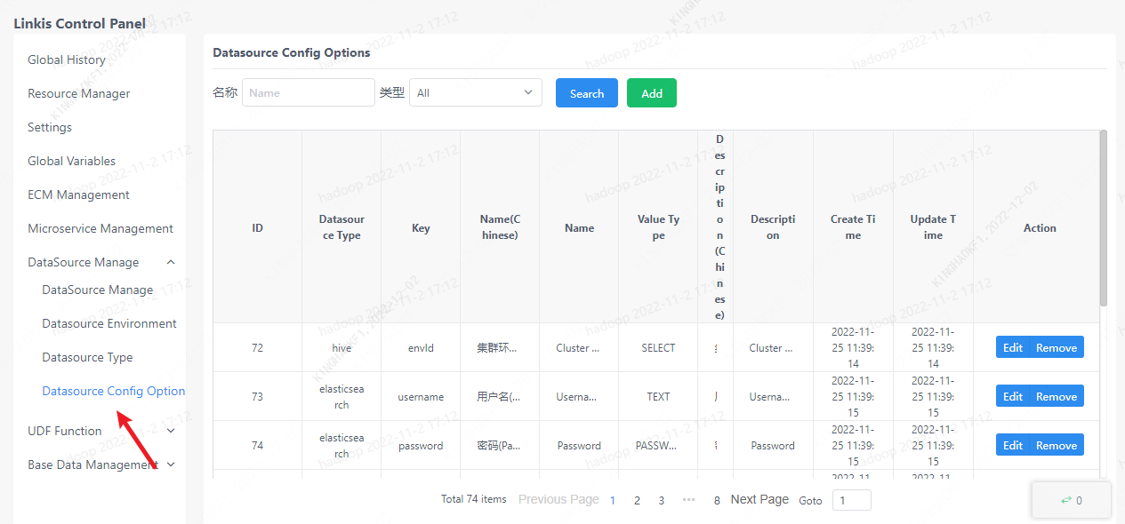Click the green Add button

click(651, 91)
